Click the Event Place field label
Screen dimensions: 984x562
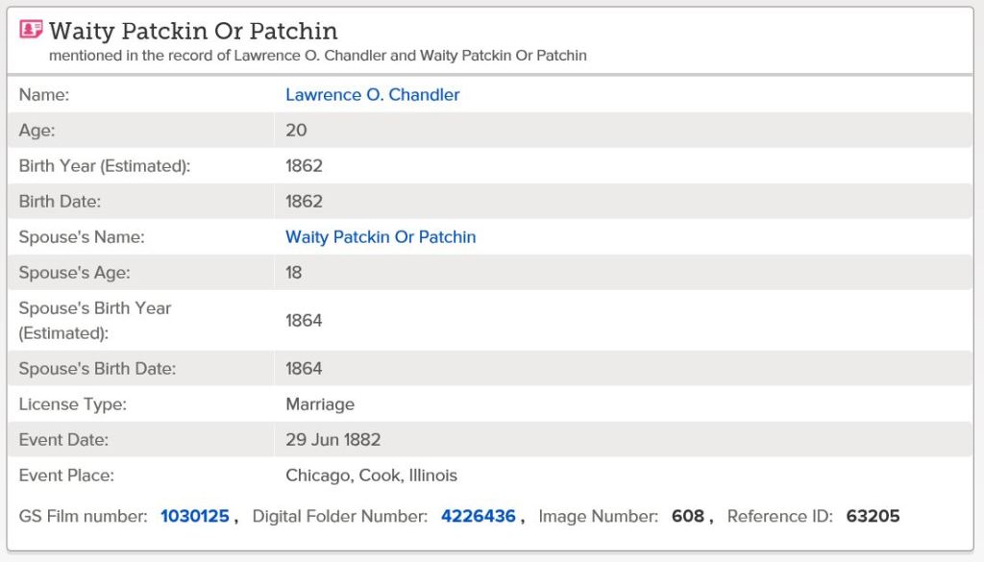[x=67, y=476]
